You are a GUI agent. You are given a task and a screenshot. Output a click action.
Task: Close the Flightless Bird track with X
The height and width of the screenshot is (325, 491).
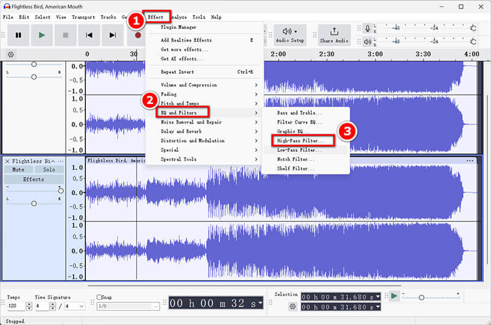pos(7,161)
